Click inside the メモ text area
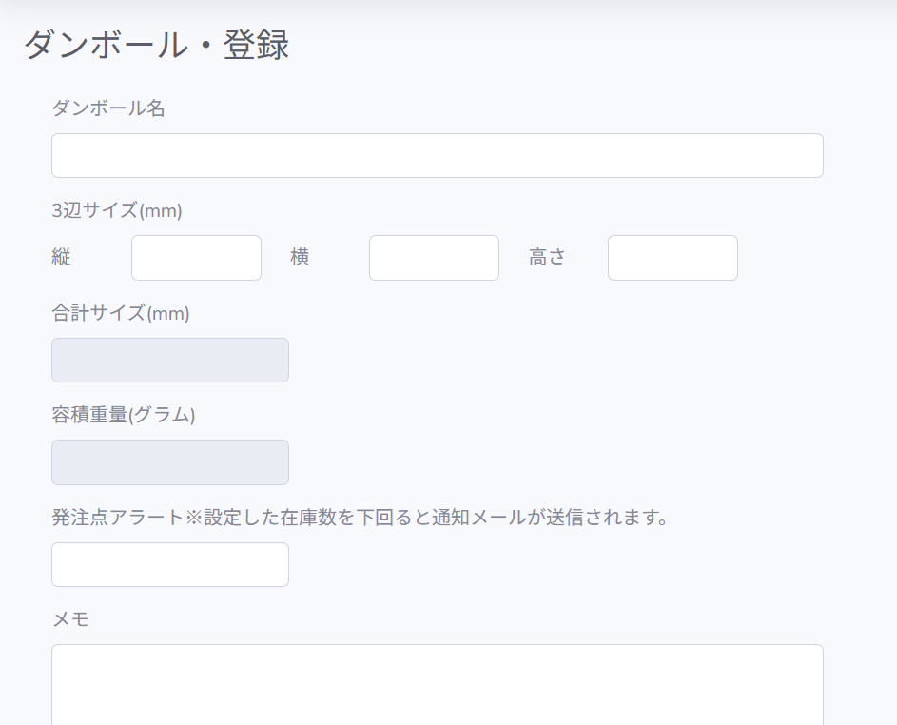The image size is (897, 725). tap(437, 685)
